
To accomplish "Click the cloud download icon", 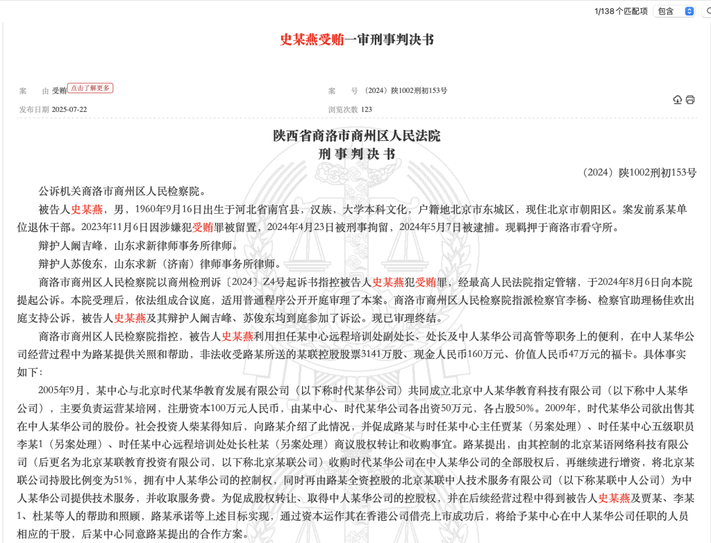I will [x=678, y=100].
